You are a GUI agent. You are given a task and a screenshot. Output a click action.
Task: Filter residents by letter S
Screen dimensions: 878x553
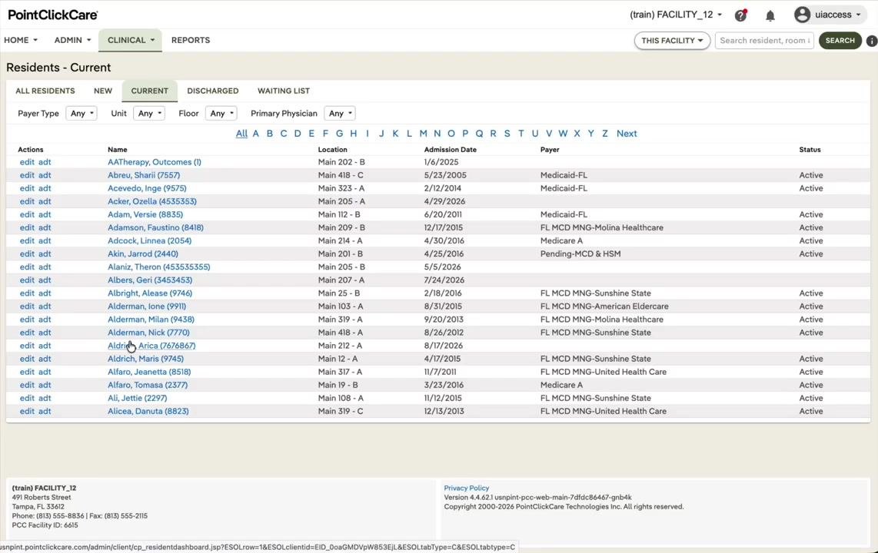point(507,134)
